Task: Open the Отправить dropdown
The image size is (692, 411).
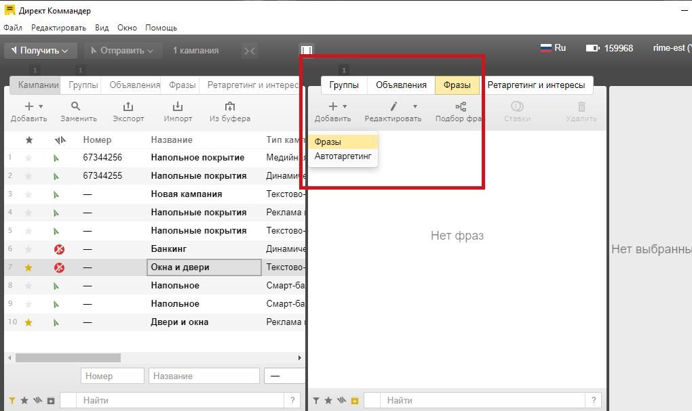Action: 122,51
